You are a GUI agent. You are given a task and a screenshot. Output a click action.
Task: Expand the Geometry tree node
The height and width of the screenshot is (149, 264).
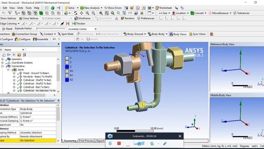point(2,59)
